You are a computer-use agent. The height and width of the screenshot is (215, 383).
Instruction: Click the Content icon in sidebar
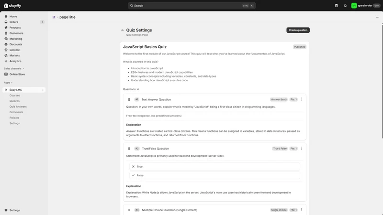click(6, 50)
